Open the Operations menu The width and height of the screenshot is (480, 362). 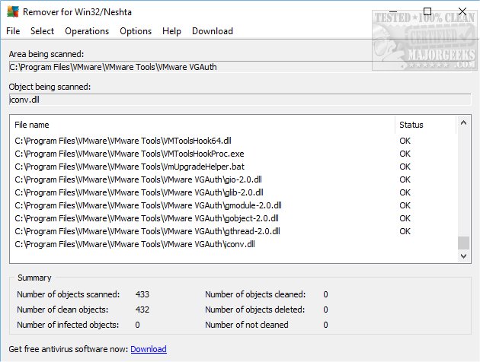click(87, 31)
